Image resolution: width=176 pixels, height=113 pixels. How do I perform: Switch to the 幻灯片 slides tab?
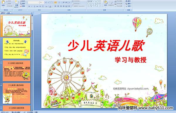click(3, 13)
